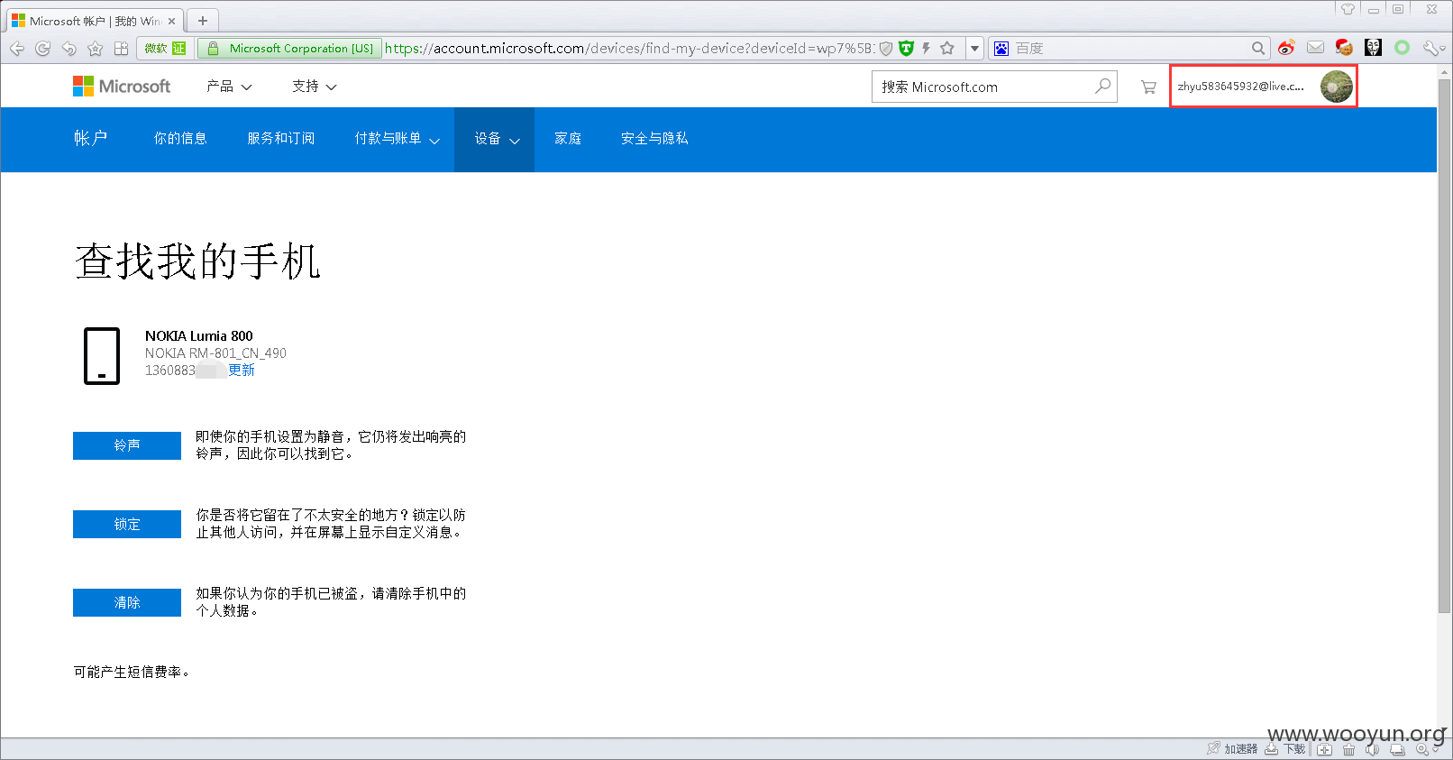Open the favorites star in the navigation bar
This screenshot has height=760, width=1453.
[95, 49]
